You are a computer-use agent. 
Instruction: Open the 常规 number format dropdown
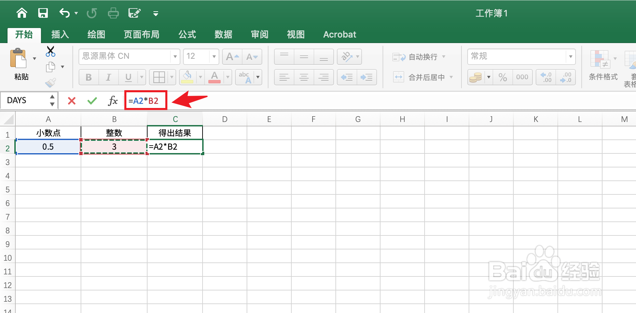pyautogui.click(x=571, y=57)
